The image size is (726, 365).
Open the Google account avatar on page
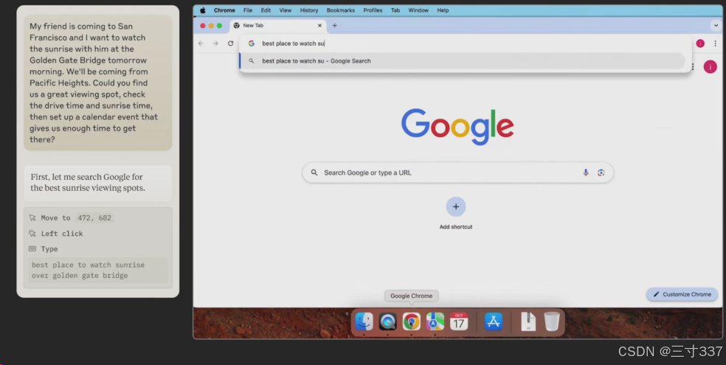tap(711, 66)
